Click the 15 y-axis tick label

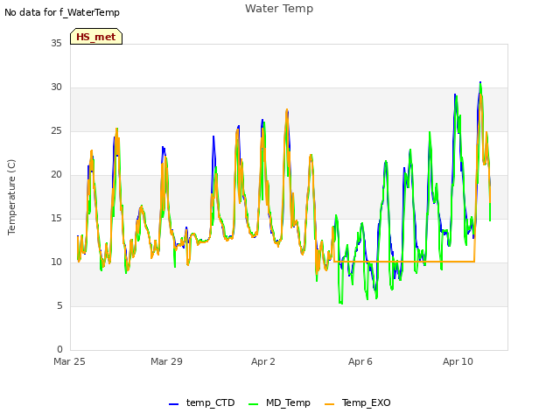(x=56, y=218)
